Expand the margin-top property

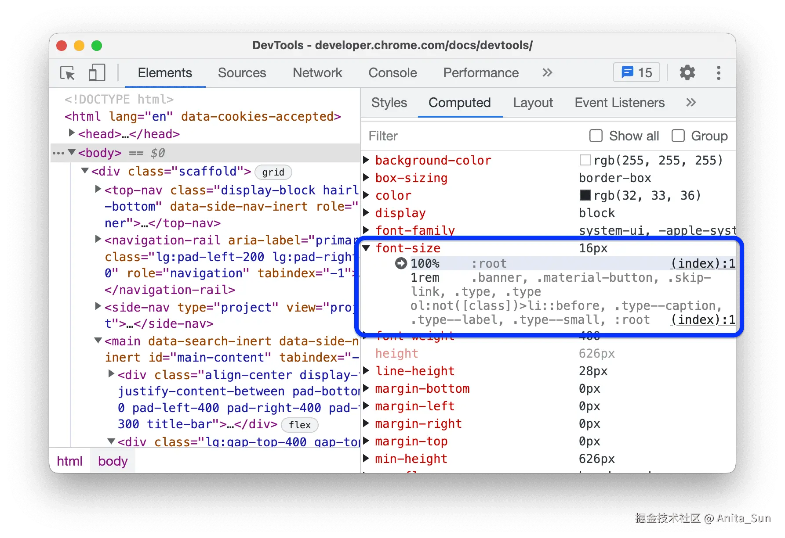[x=366, y=441]
